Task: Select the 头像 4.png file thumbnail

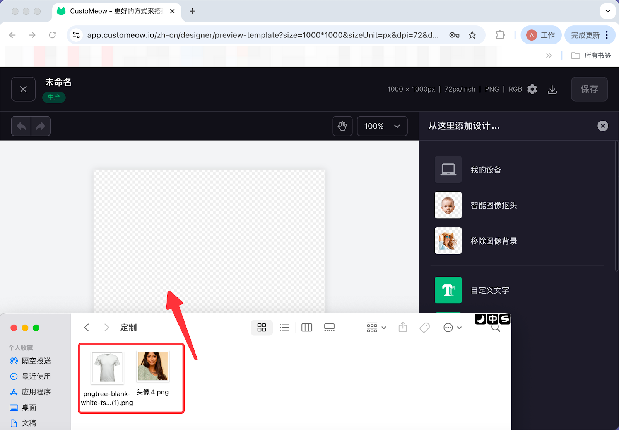Action: click(x=153, y=366)
